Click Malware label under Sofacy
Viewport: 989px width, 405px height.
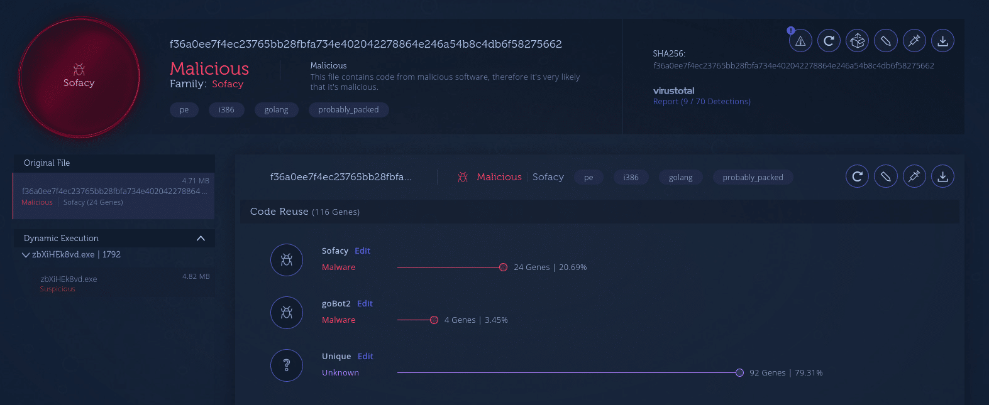pyautogui.click(x=338, y=267)
